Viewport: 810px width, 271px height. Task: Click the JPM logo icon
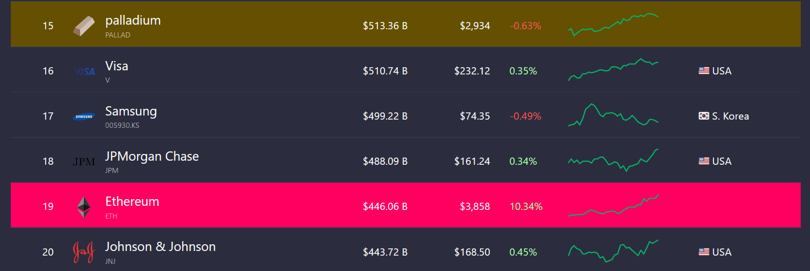84,162
